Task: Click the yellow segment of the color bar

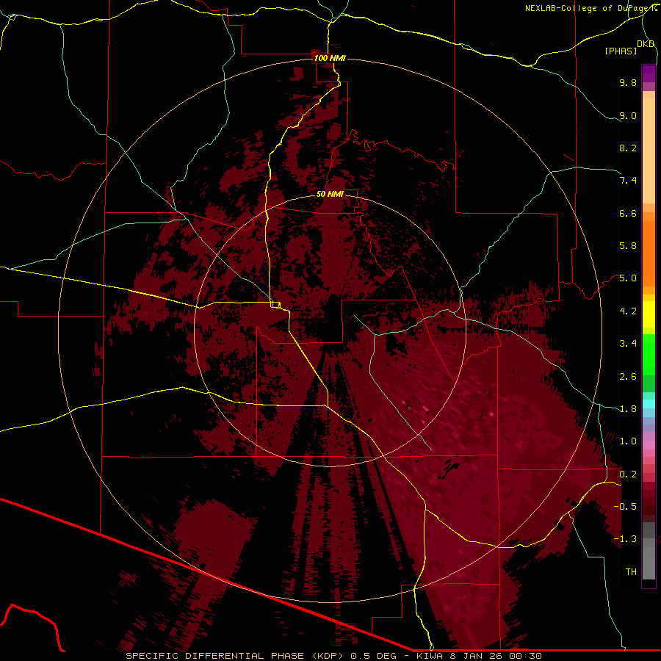Action: coord(649,314)
